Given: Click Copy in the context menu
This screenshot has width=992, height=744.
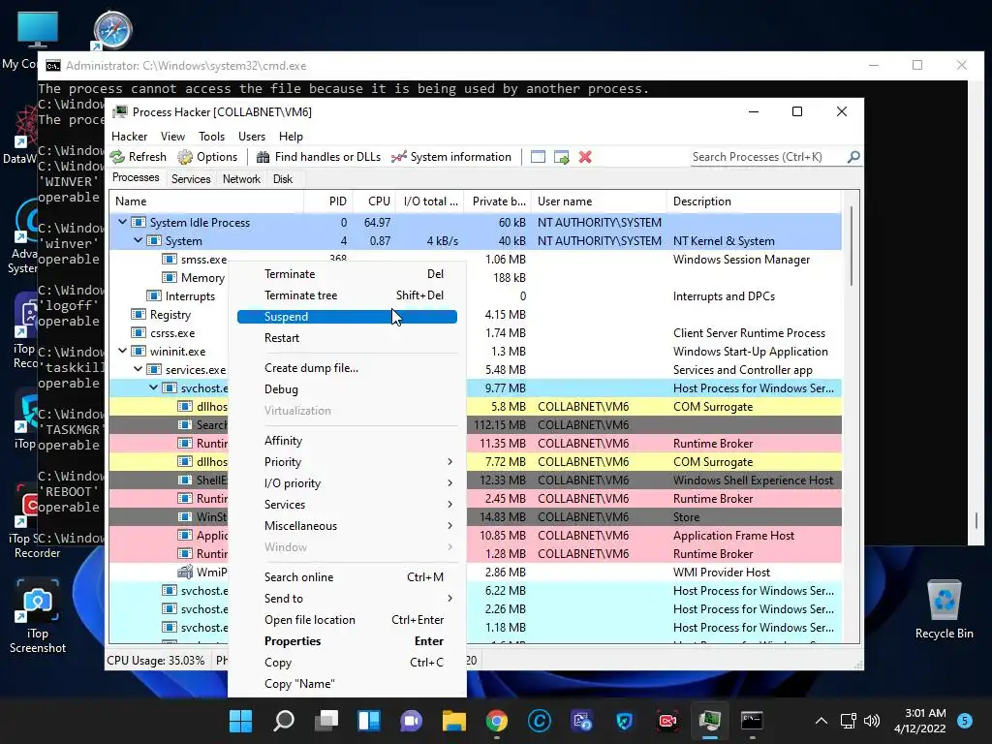Looking at the screenshot, I should 347,663.
